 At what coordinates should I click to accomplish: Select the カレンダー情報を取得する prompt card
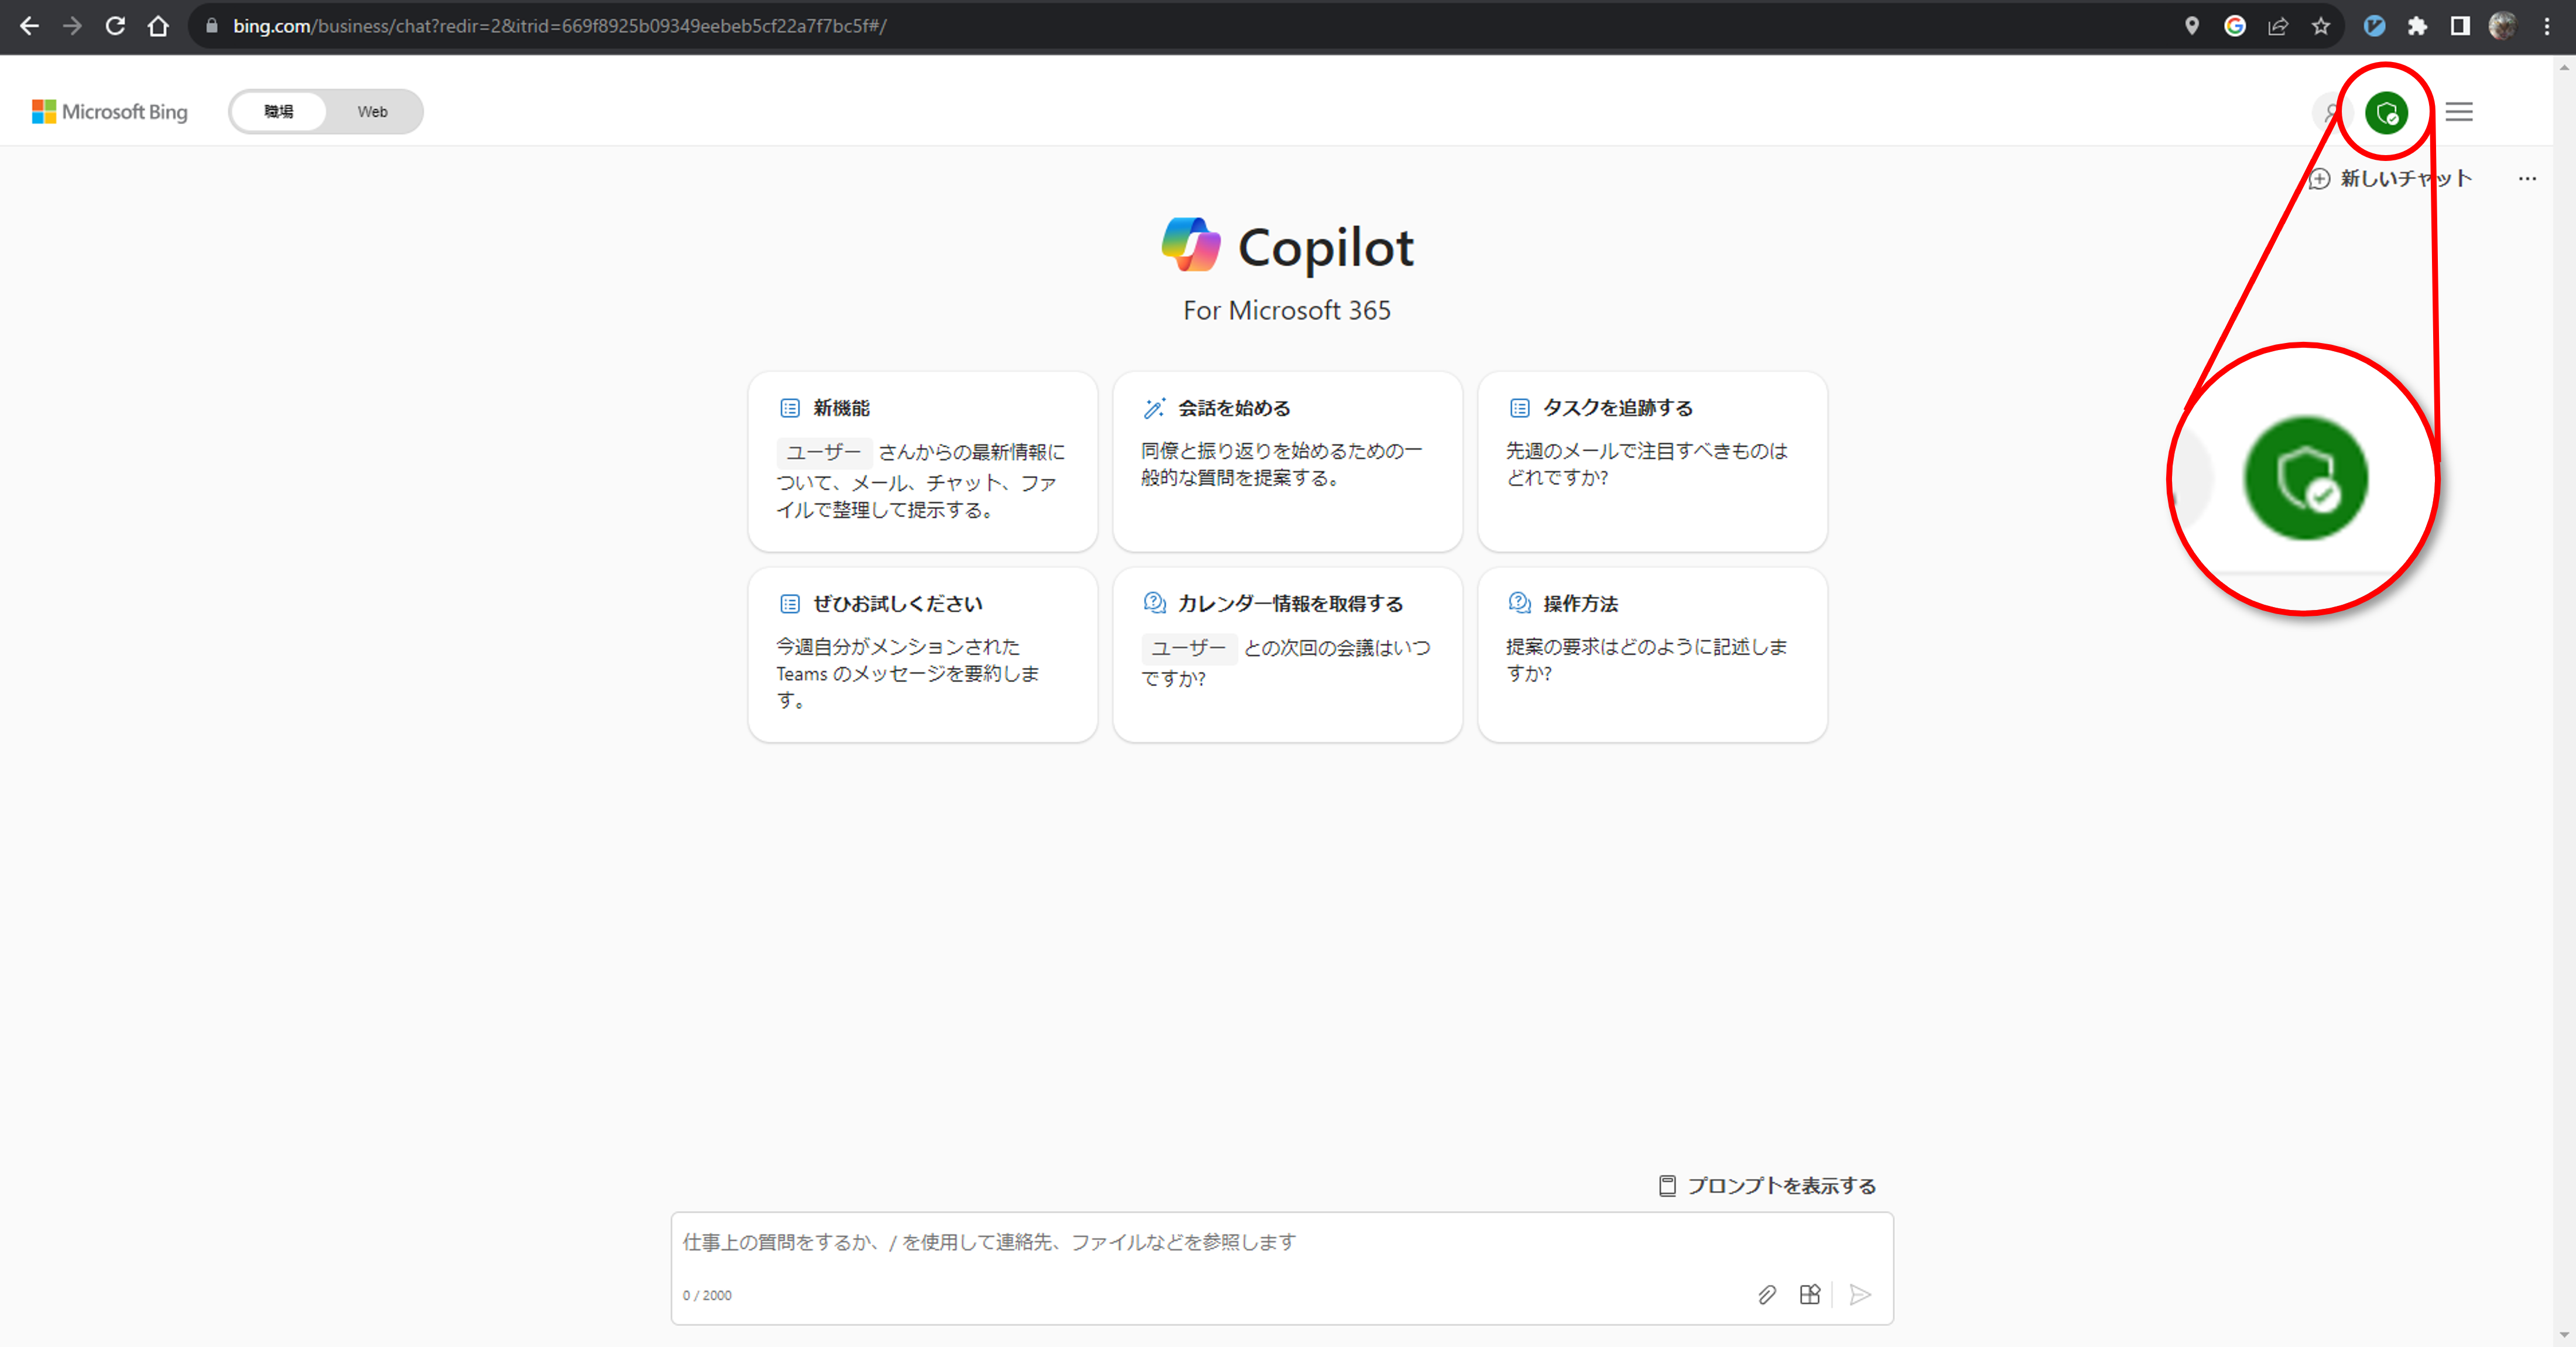1287,655
